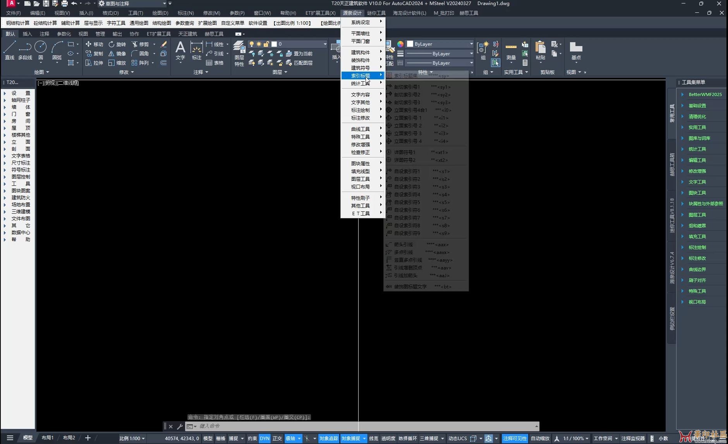Click the color wheel icon in 特性 panel

pyautogui.click(x=400, y=44)
